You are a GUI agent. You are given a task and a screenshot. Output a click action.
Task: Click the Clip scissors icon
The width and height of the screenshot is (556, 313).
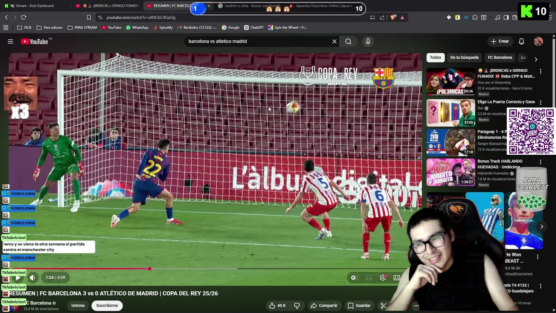[383, 306]
